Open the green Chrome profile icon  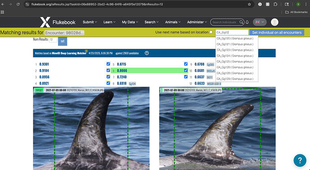click(x=298, y=4)
